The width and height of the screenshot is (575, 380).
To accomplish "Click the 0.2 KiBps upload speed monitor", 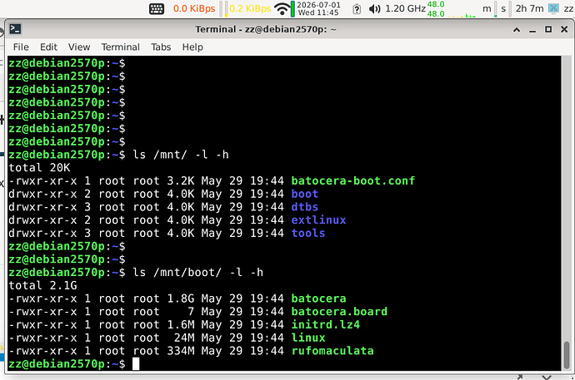I will pos(250,8).
